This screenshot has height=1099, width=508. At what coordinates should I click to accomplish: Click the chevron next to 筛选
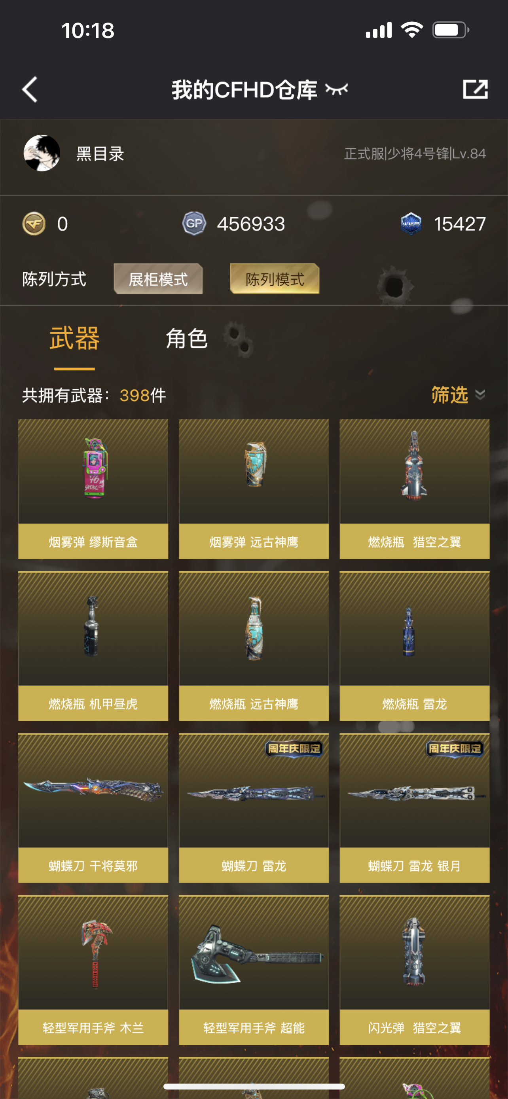480,395
